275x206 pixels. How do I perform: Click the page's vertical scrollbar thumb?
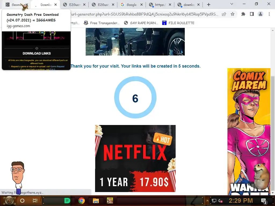coord(272,133)
